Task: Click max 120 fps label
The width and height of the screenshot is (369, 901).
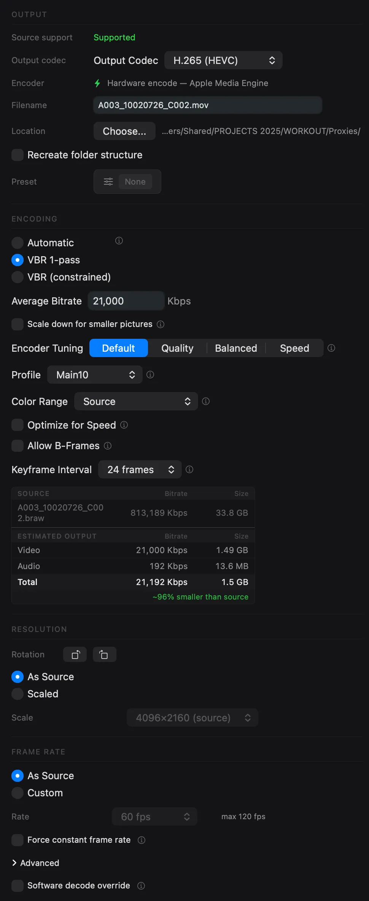Action: (x=243, y=816)
